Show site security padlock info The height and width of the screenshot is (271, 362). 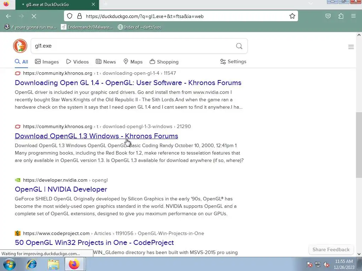[x=80, y=16]
